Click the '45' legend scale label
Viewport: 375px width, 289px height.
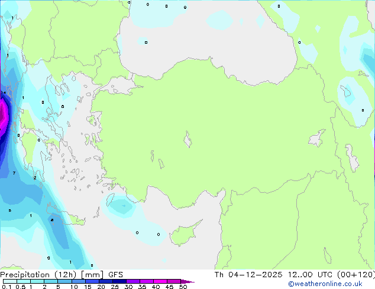tap(169, 287)
